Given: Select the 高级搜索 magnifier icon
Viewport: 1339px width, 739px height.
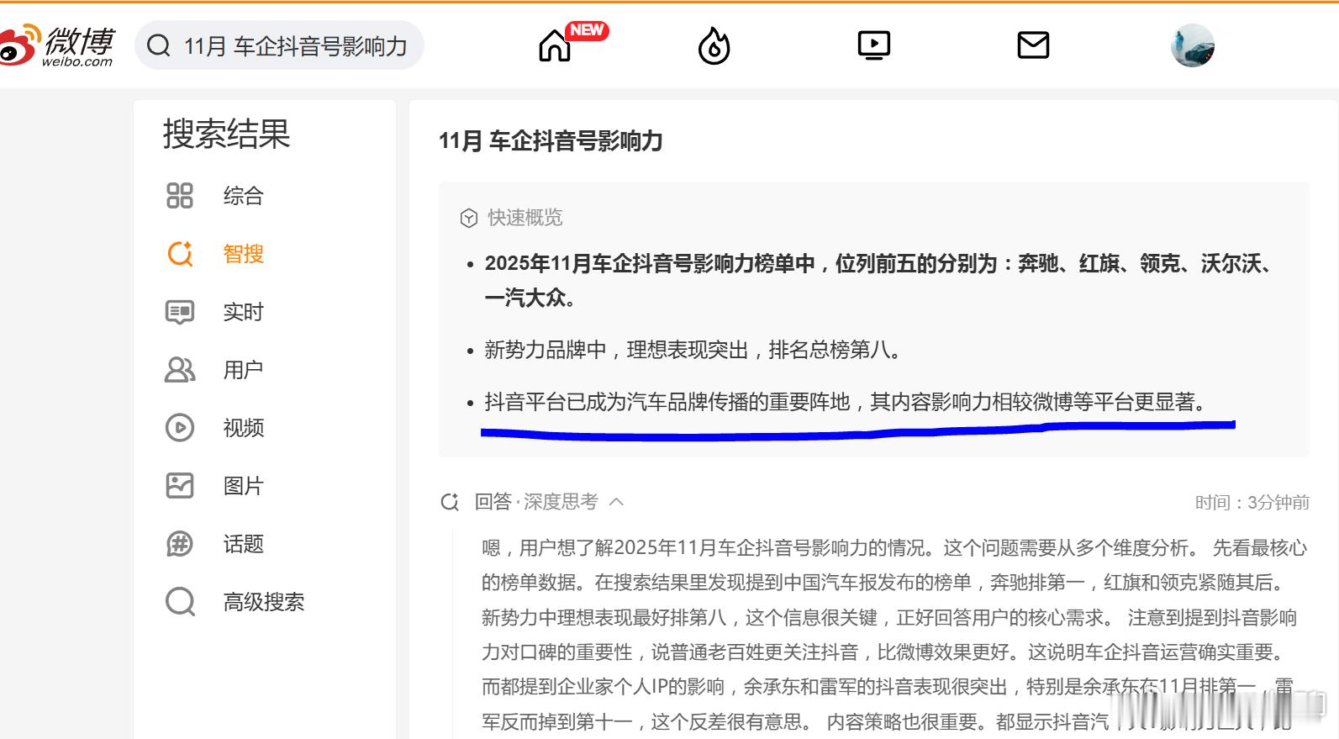Looking at the screenshot, I should (x=180, y=602).
